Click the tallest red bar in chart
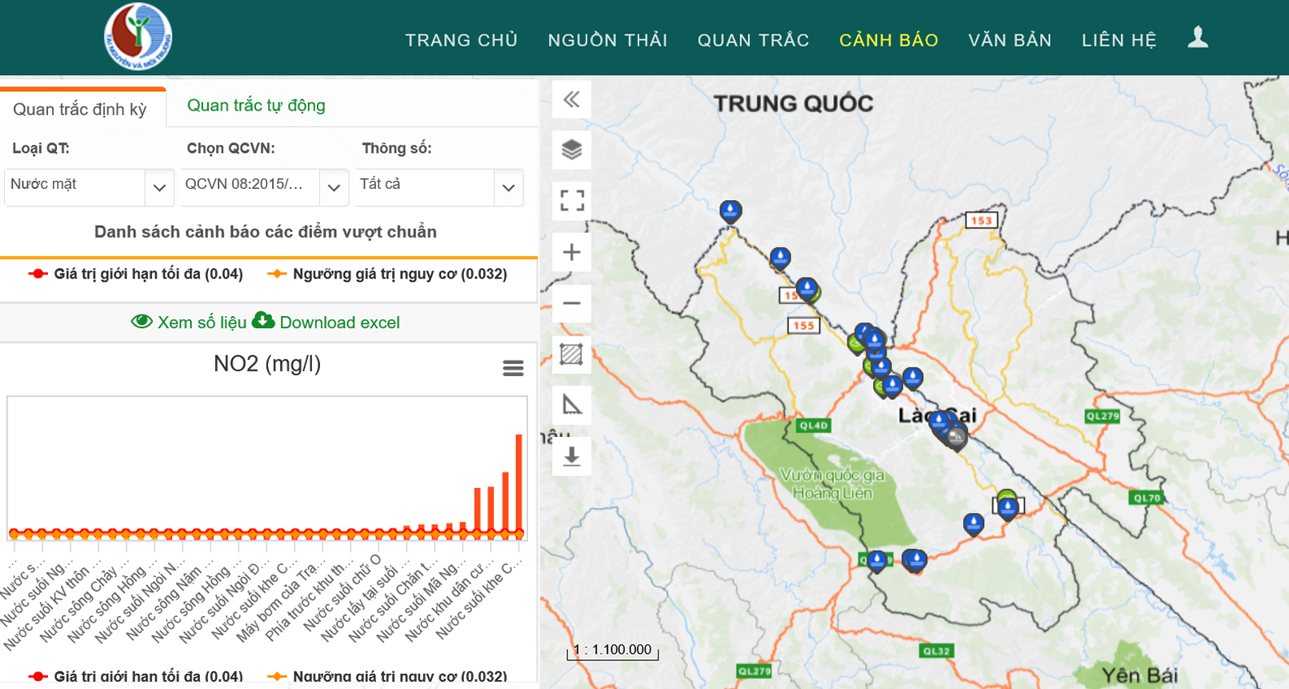 point(519,483)
